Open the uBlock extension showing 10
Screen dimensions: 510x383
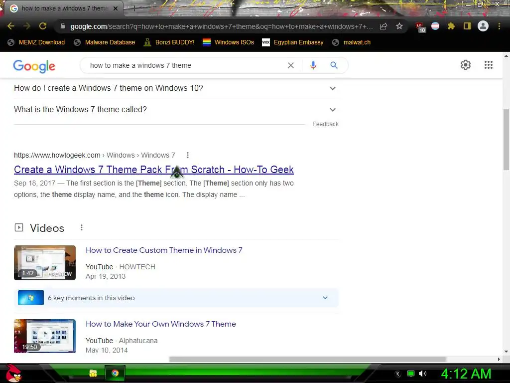pyautogui.click(x=420, y=27)
